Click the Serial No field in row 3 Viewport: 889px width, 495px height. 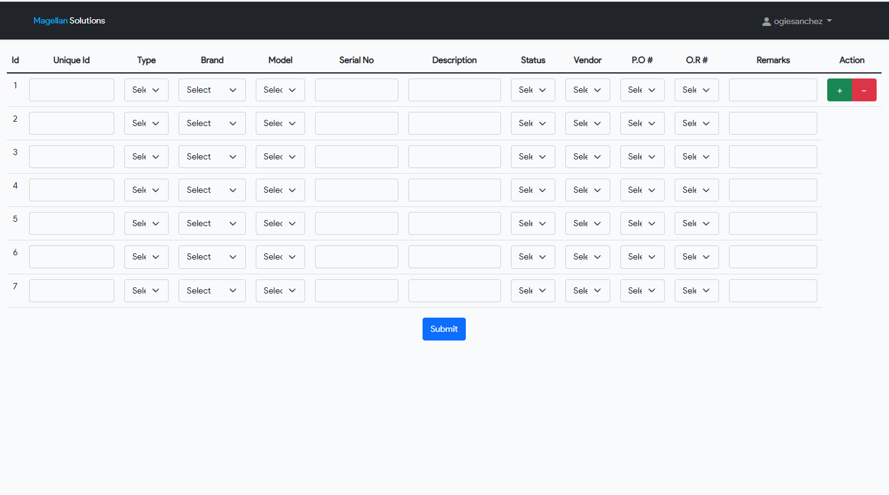[x=356, y=156]
